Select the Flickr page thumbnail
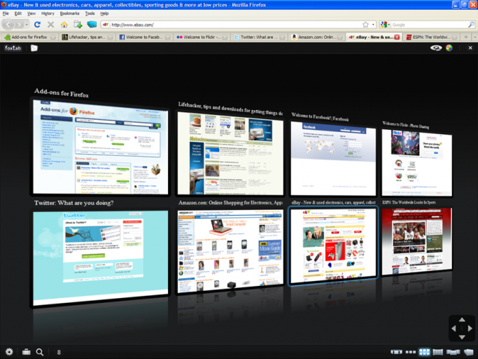This screenshot has width=478, height=359. (417, 163)
